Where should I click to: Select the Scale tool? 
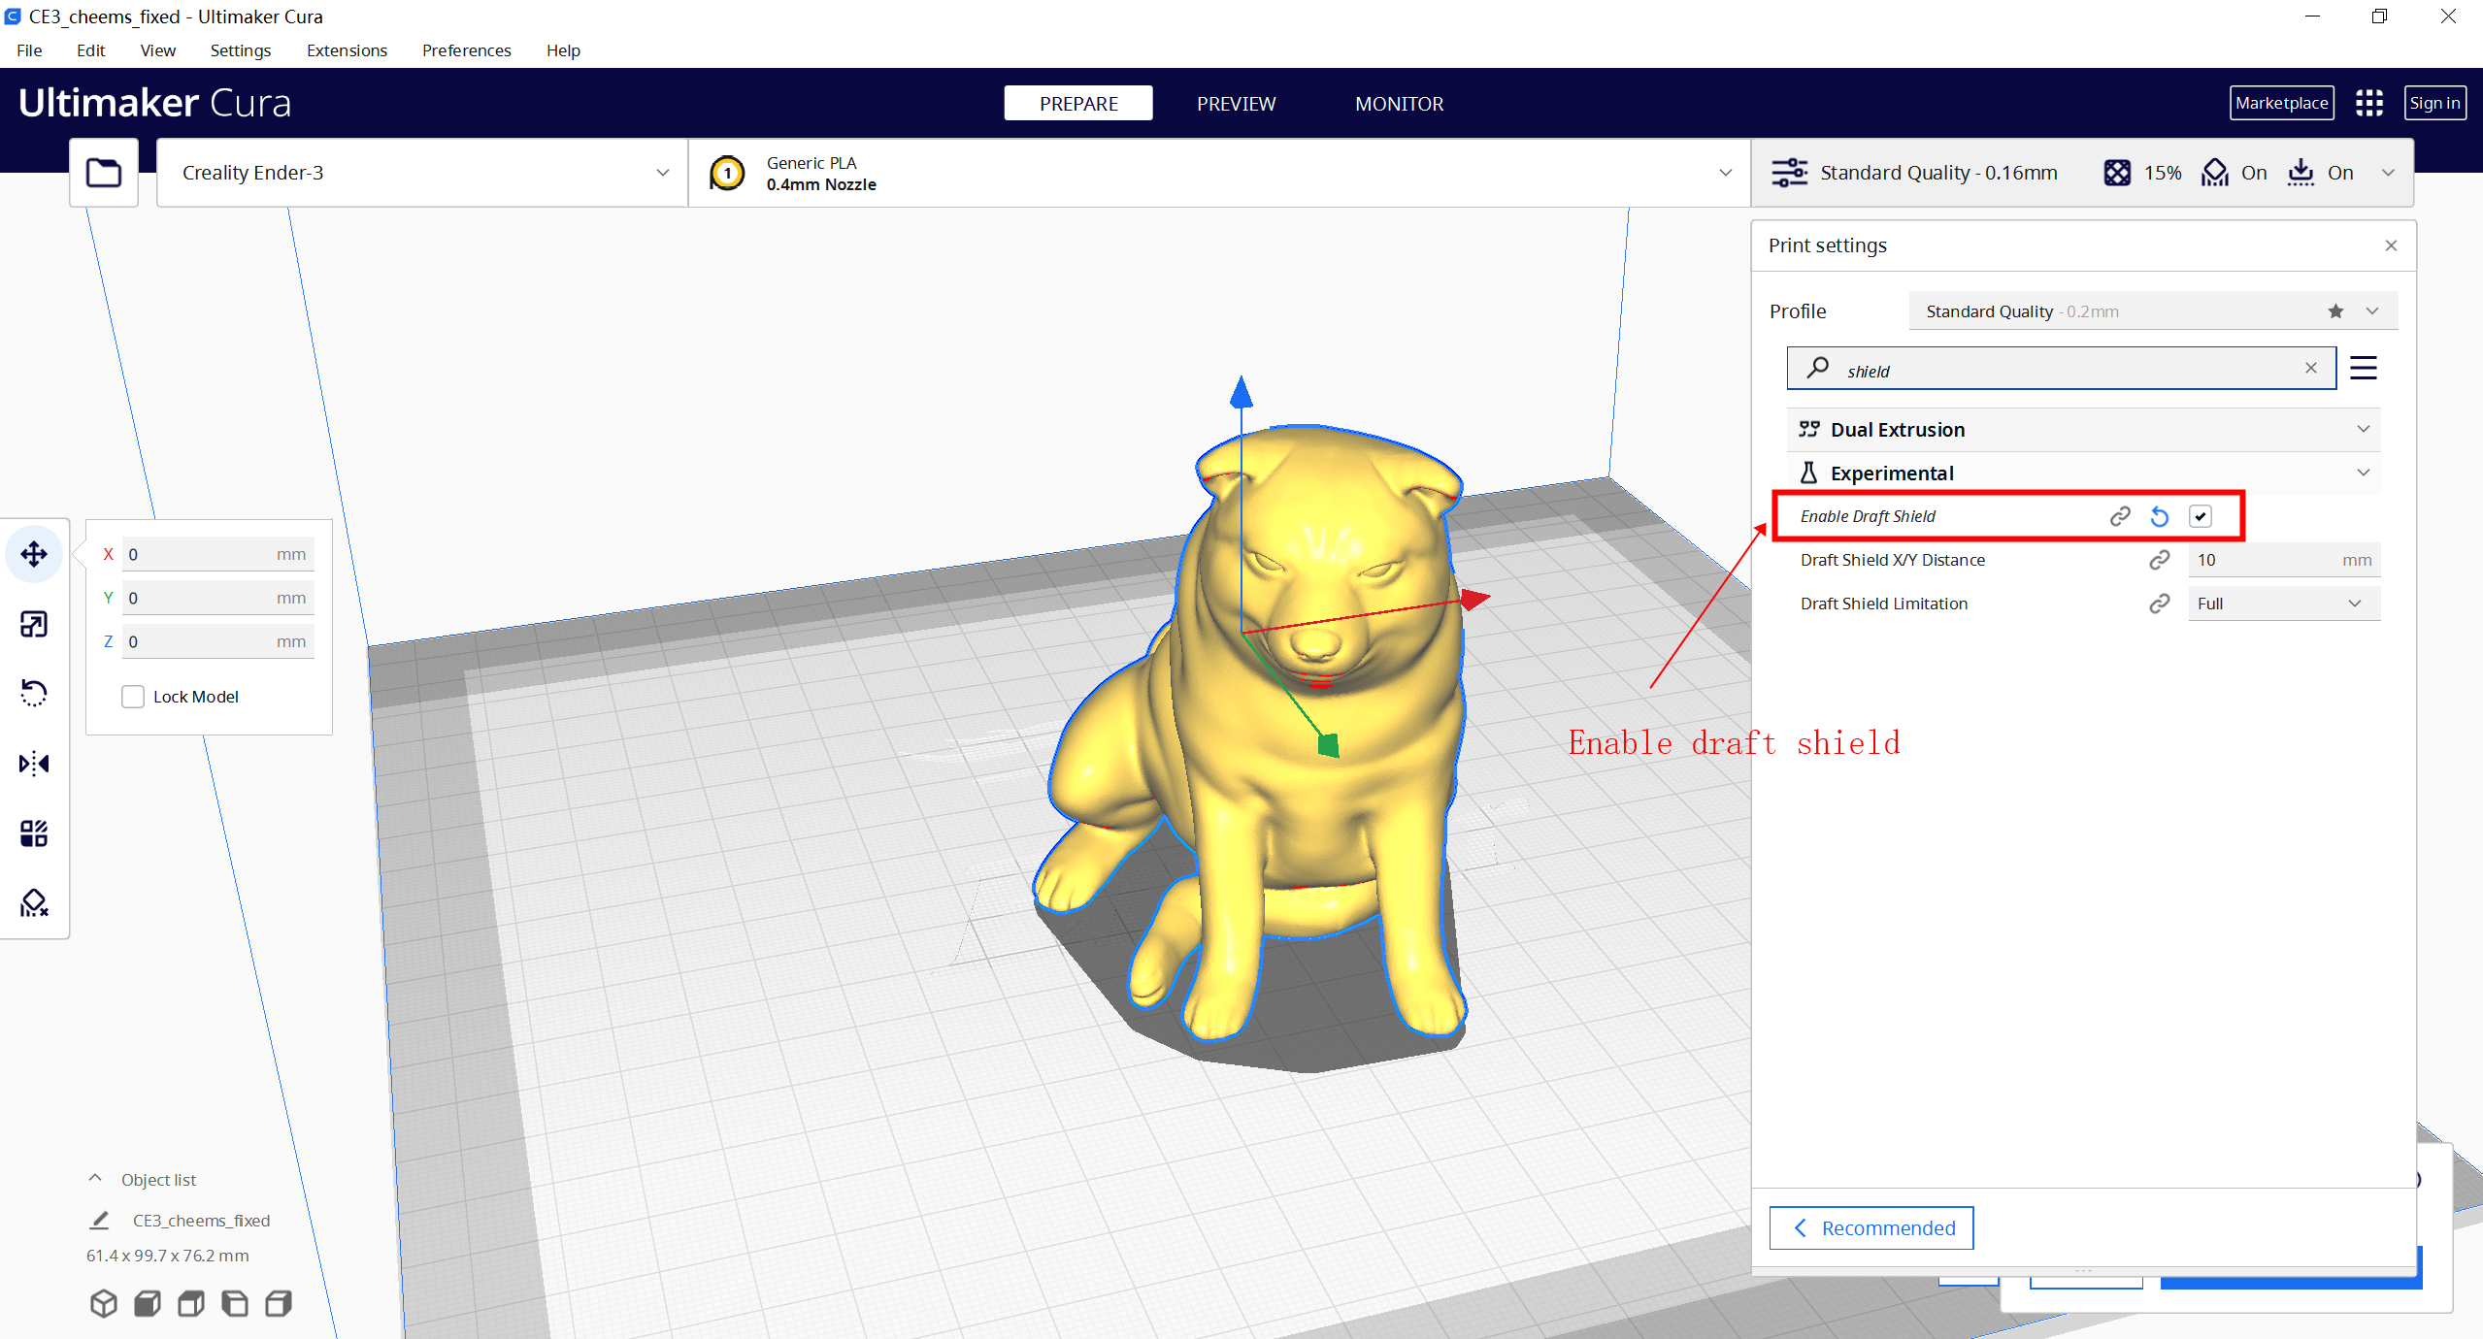coord(34,624)
